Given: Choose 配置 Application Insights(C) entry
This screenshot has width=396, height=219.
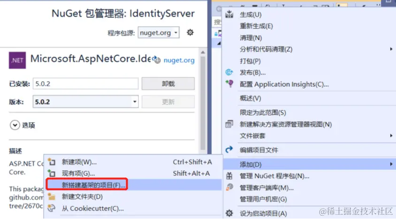Looking at the screenshot, I should 309,84.
